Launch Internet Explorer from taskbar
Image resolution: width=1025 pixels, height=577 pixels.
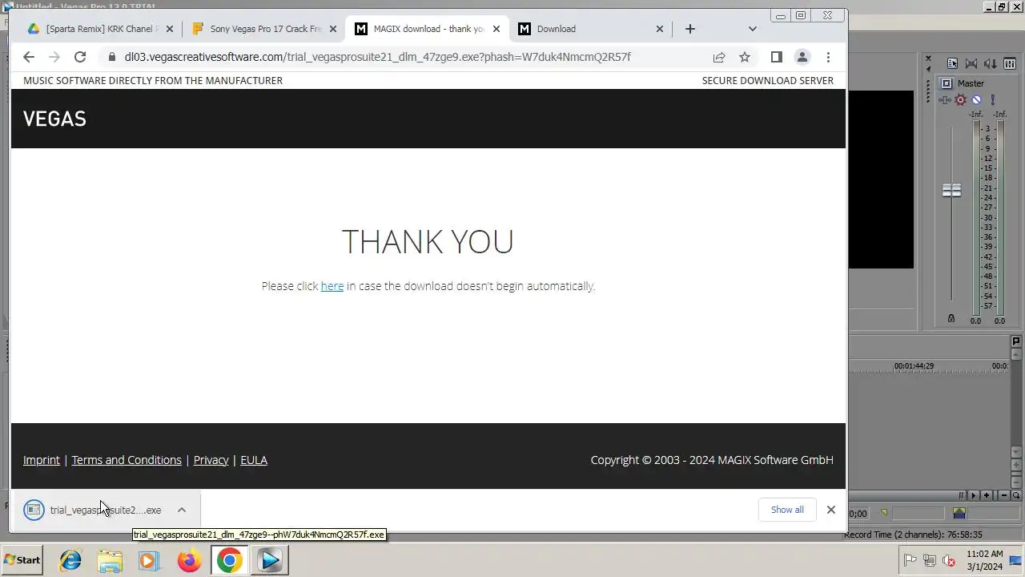click(71, 560)
